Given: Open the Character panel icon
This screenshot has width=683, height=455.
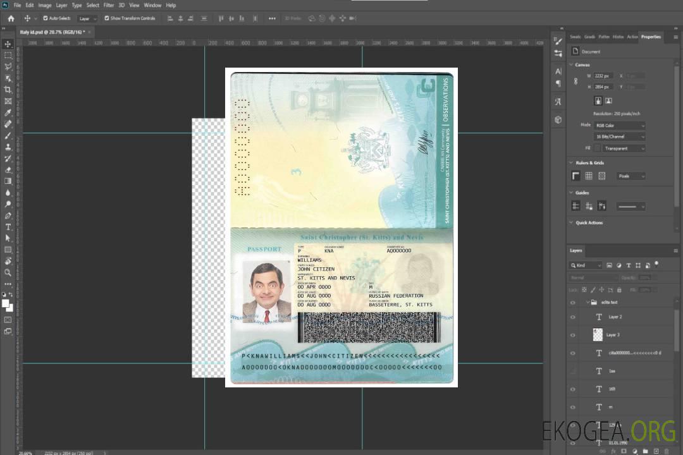Looking at the screenshot, I should 558,71.
